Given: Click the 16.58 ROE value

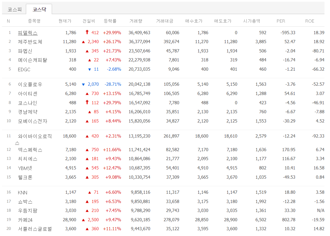Looking at the screenshot, I should click(319, 168).
